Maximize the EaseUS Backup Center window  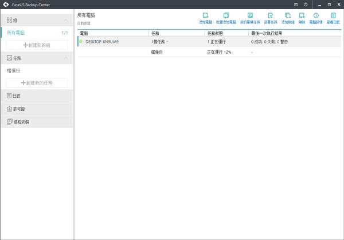pos(329,5)
